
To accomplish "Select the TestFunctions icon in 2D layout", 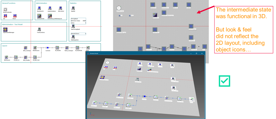I will pos(39,29).
